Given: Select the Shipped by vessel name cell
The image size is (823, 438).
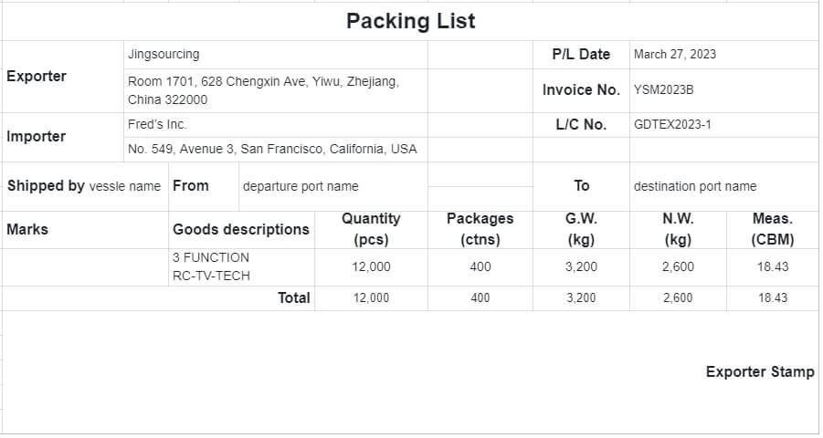Looking at the screenshot, I should 83,186.
